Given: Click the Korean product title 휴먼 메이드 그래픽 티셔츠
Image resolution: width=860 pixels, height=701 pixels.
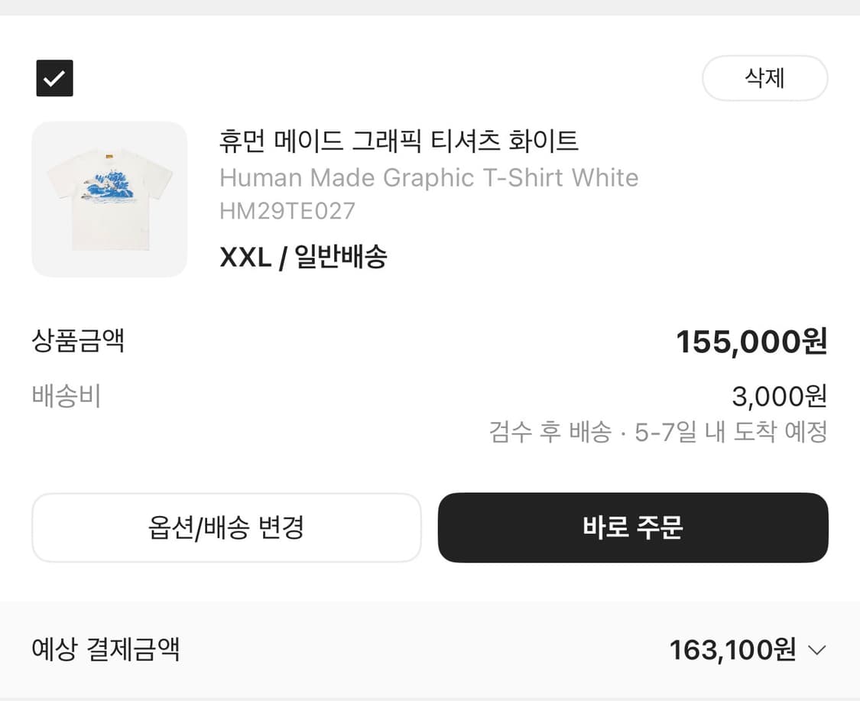Looking at the screenshot, I should tap(398, 142).
